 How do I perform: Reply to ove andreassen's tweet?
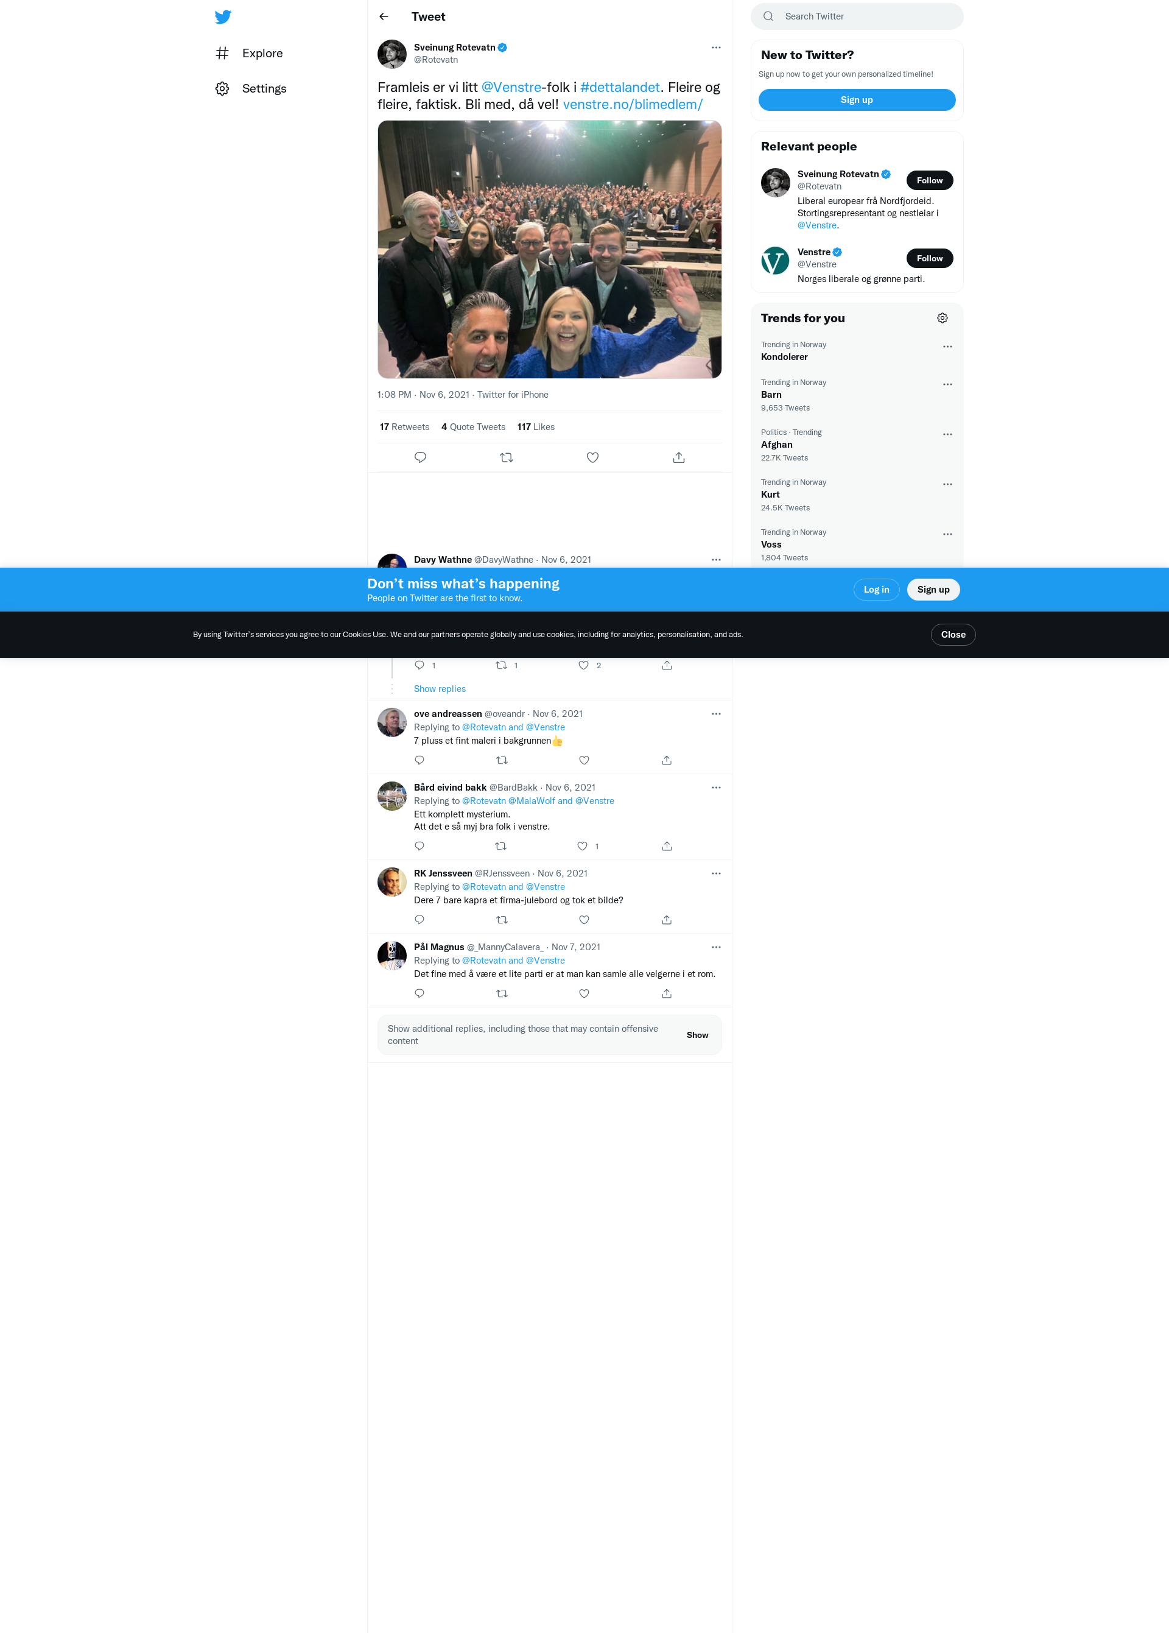tap(420, 760)
